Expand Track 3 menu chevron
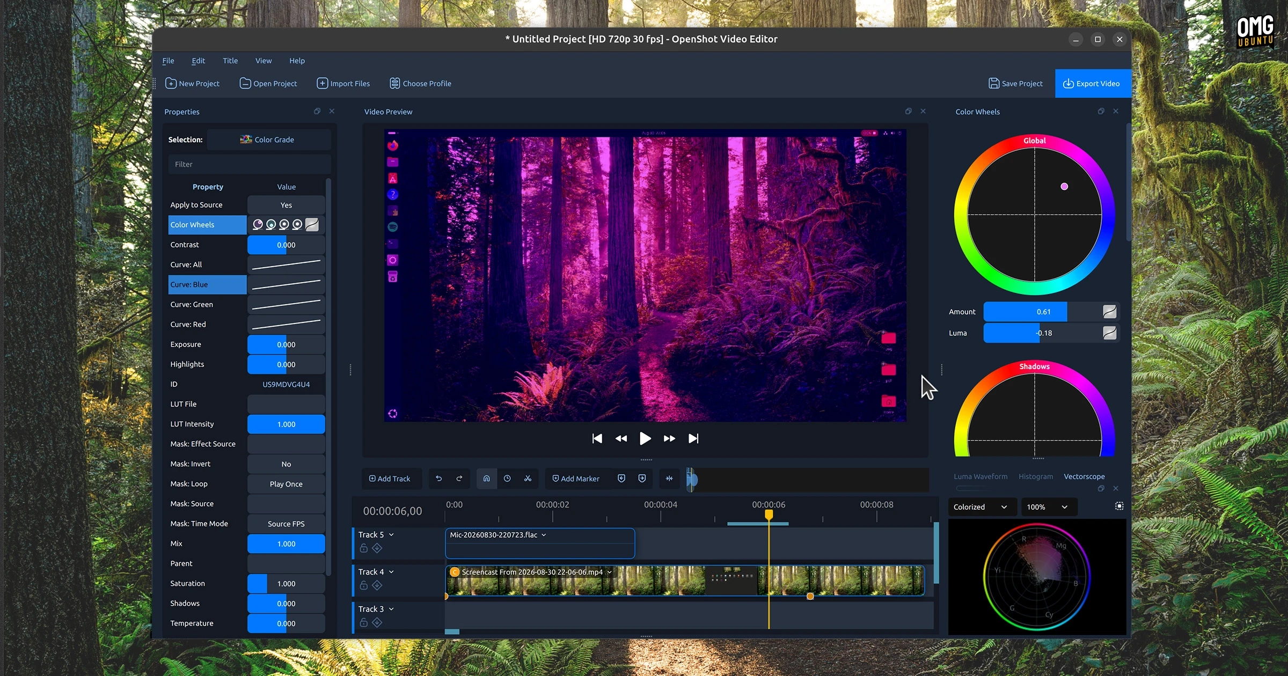The image size is (1288, 676). click(x=391, y=609)
